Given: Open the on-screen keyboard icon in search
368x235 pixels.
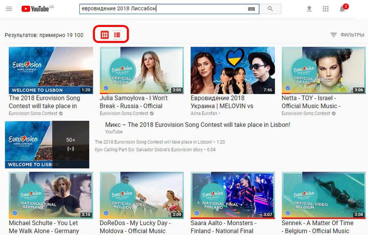Looking at the screenshot, I should (x=251, y=9).
